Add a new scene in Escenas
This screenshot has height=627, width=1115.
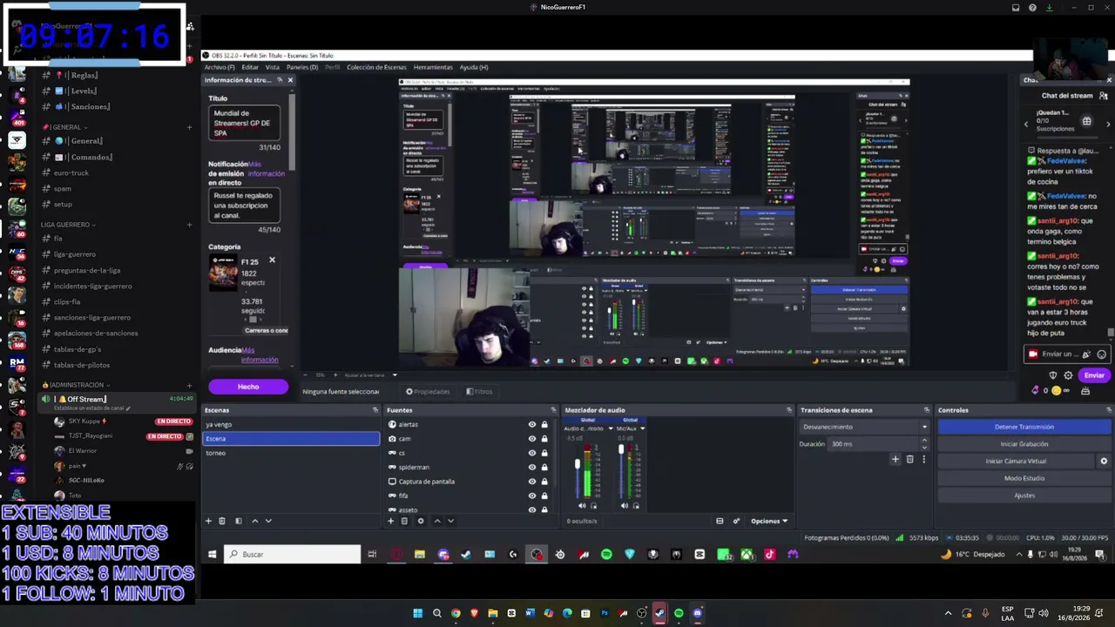point(208,521)
